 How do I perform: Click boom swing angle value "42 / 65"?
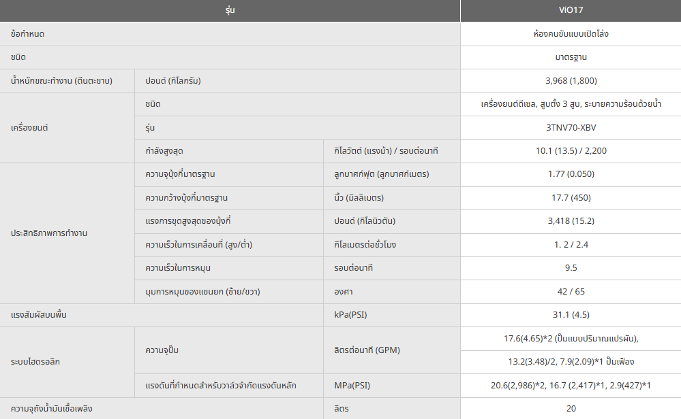point(571,291)
